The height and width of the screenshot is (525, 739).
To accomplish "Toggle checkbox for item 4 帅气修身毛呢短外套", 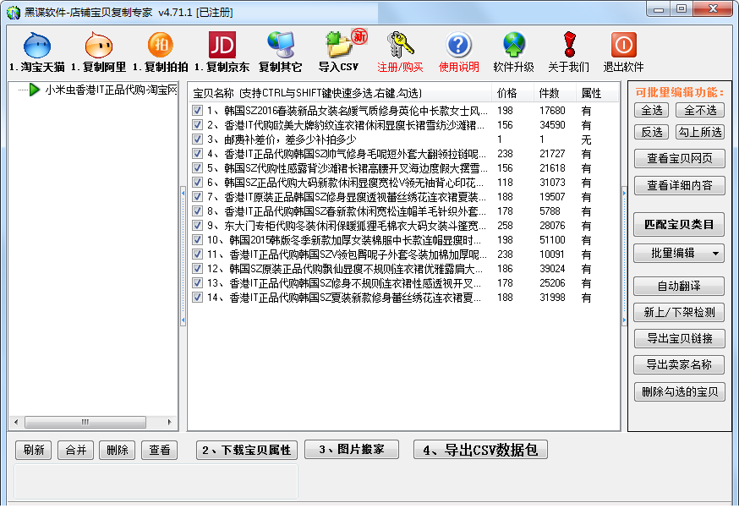I will [x=198, y=154].
